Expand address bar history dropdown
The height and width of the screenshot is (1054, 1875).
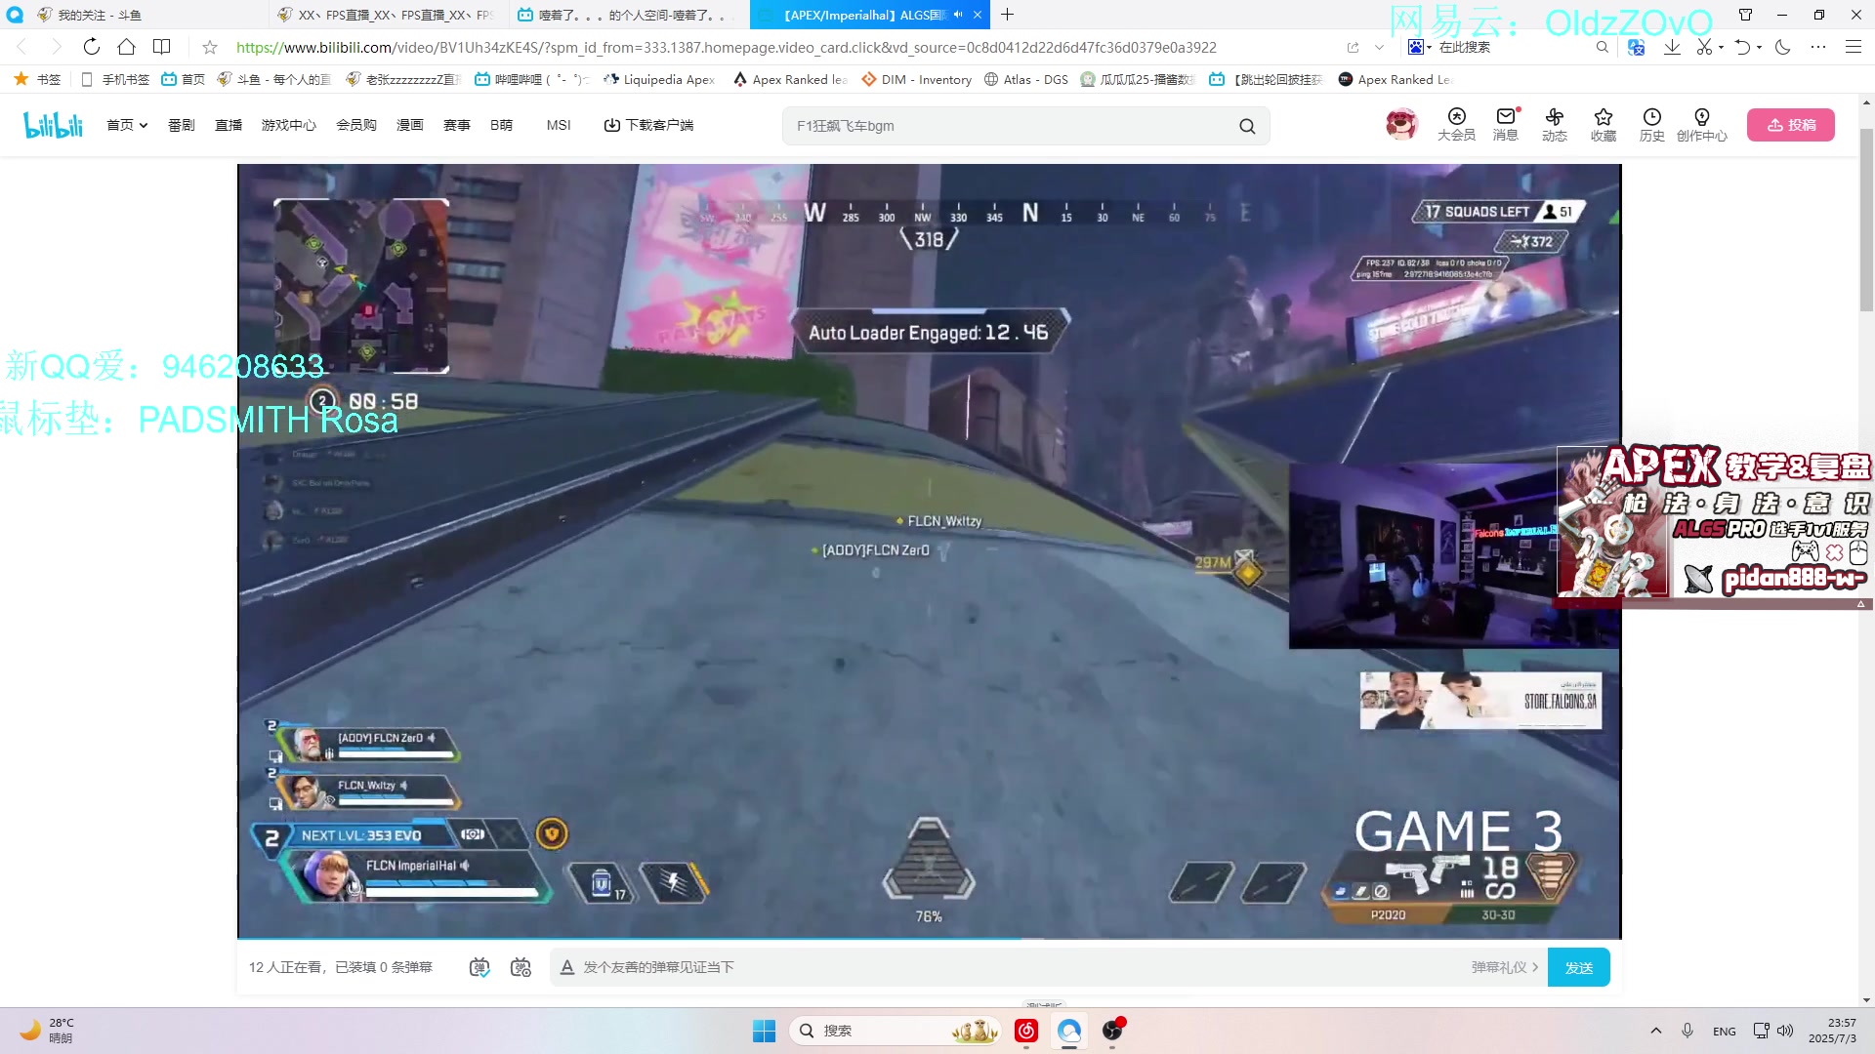click(x=1379, y=47)
